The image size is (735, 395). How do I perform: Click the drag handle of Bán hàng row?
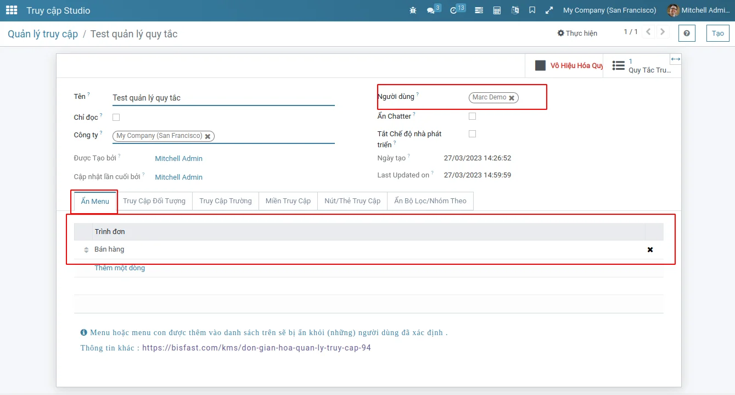[x=86, y=250]
